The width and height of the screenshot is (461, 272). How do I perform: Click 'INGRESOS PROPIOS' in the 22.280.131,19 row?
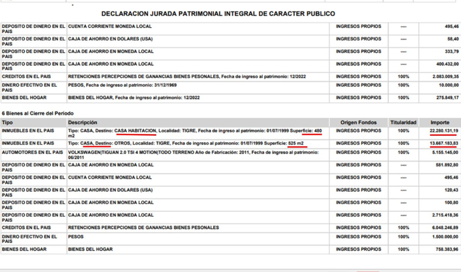(359, 131)
